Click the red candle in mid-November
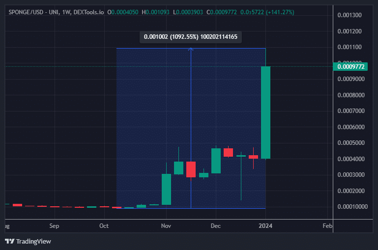This screenshot has height=250, width=378. 191,169
